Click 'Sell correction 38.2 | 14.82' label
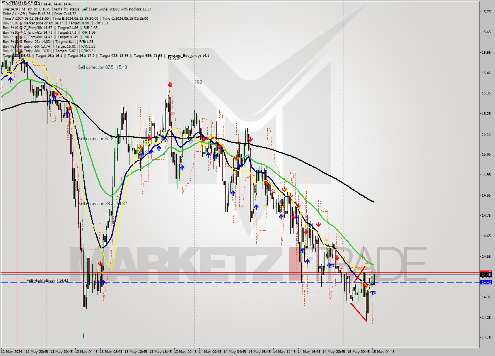This screenshot has height=356, width=495. pyautogui.click(x=102, y=203)
